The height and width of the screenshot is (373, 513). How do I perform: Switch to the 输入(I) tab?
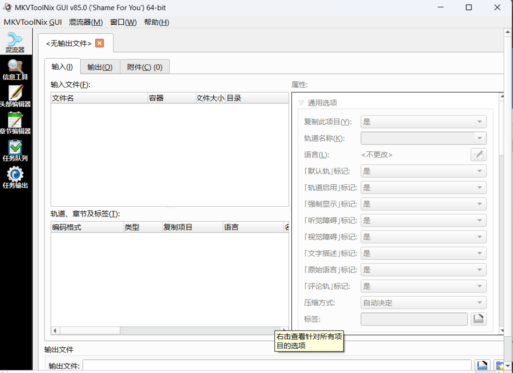click(62, 67)
